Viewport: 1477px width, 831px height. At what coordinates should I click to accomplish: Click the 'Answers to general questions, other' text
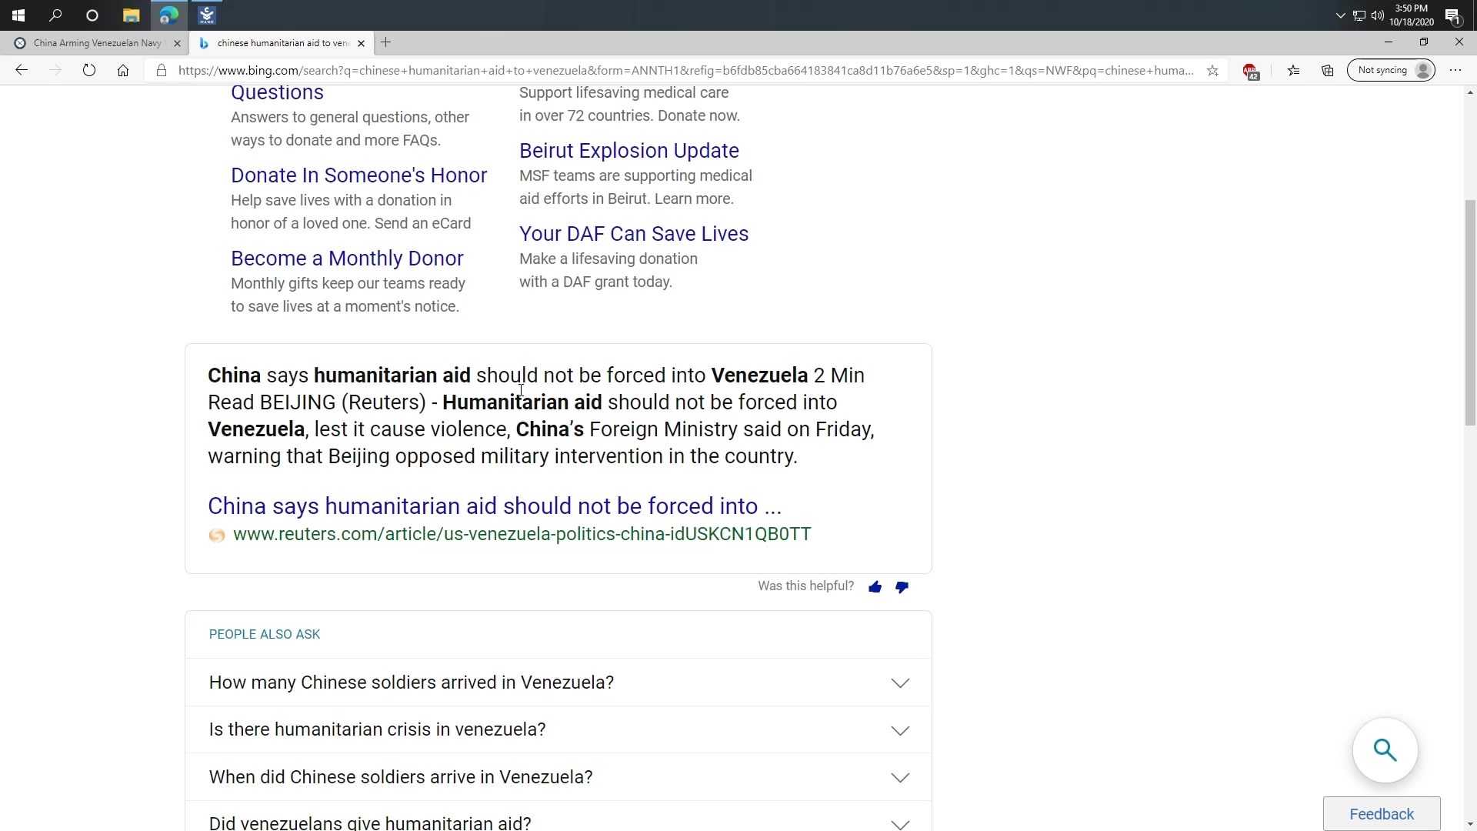click(x=350, y=118)
